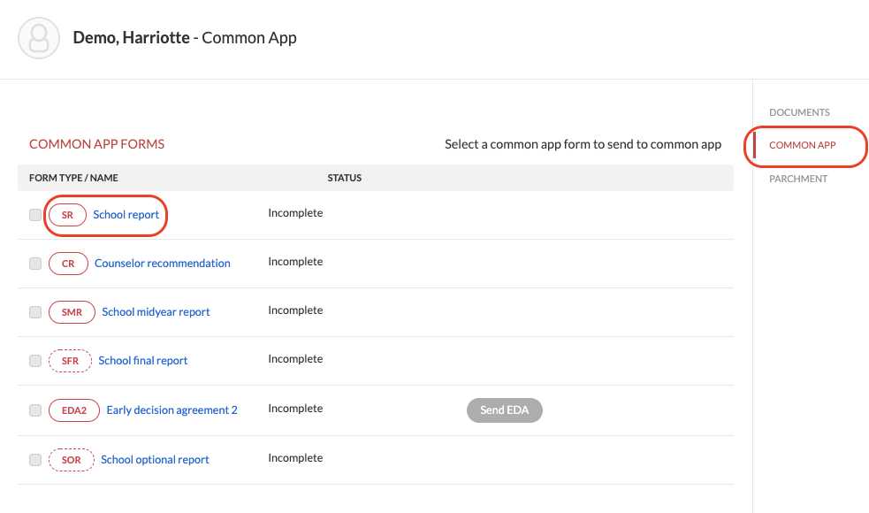The image size is (869, 513).
Task: Click the SFR dashed badge
Action: coord(70,361)
